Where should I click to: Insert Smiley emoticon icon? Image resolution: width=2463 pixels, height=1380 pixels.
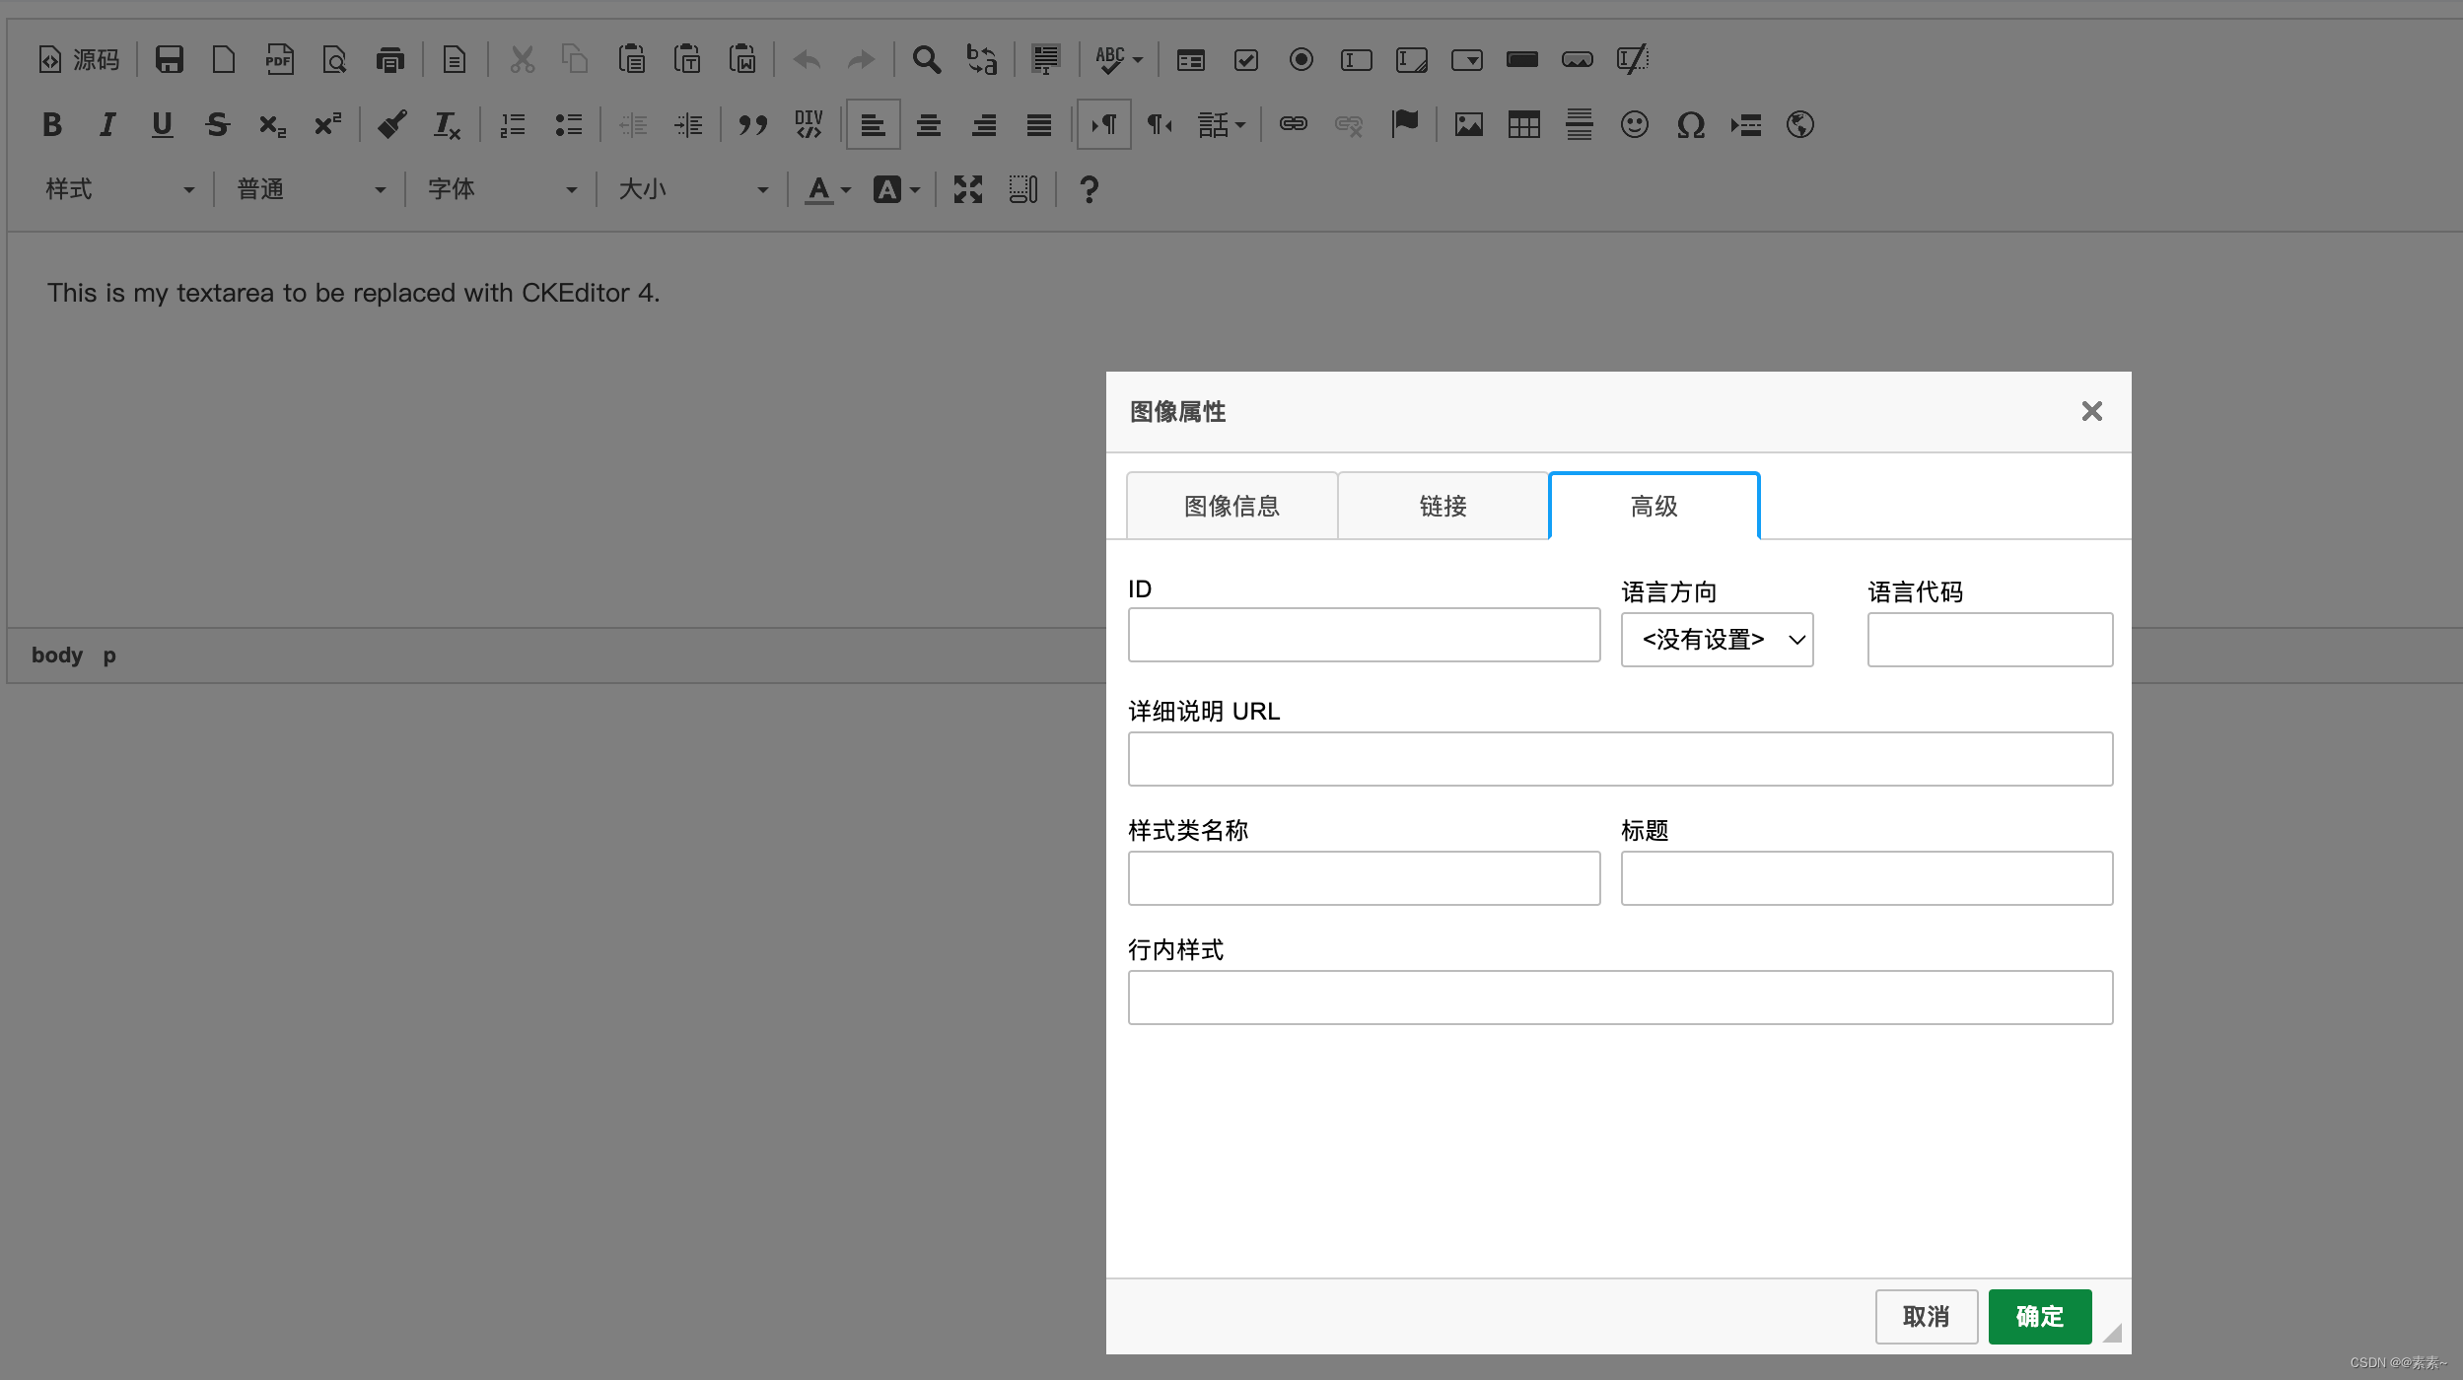(1635, 124)
